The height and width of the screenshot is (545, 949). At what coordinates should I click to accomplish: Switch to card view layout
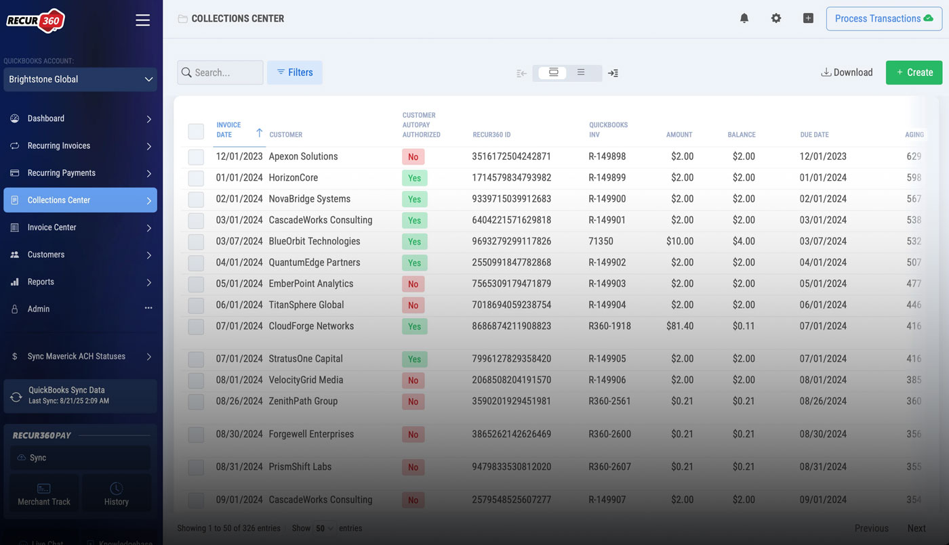click(x=553, y=72)
